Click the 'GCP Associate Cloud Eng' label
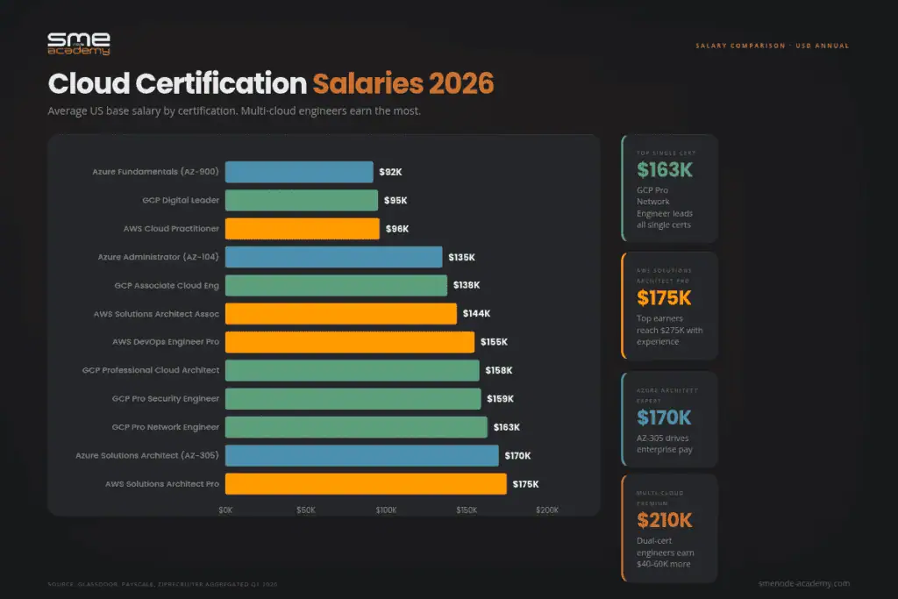 click(167, 285)
